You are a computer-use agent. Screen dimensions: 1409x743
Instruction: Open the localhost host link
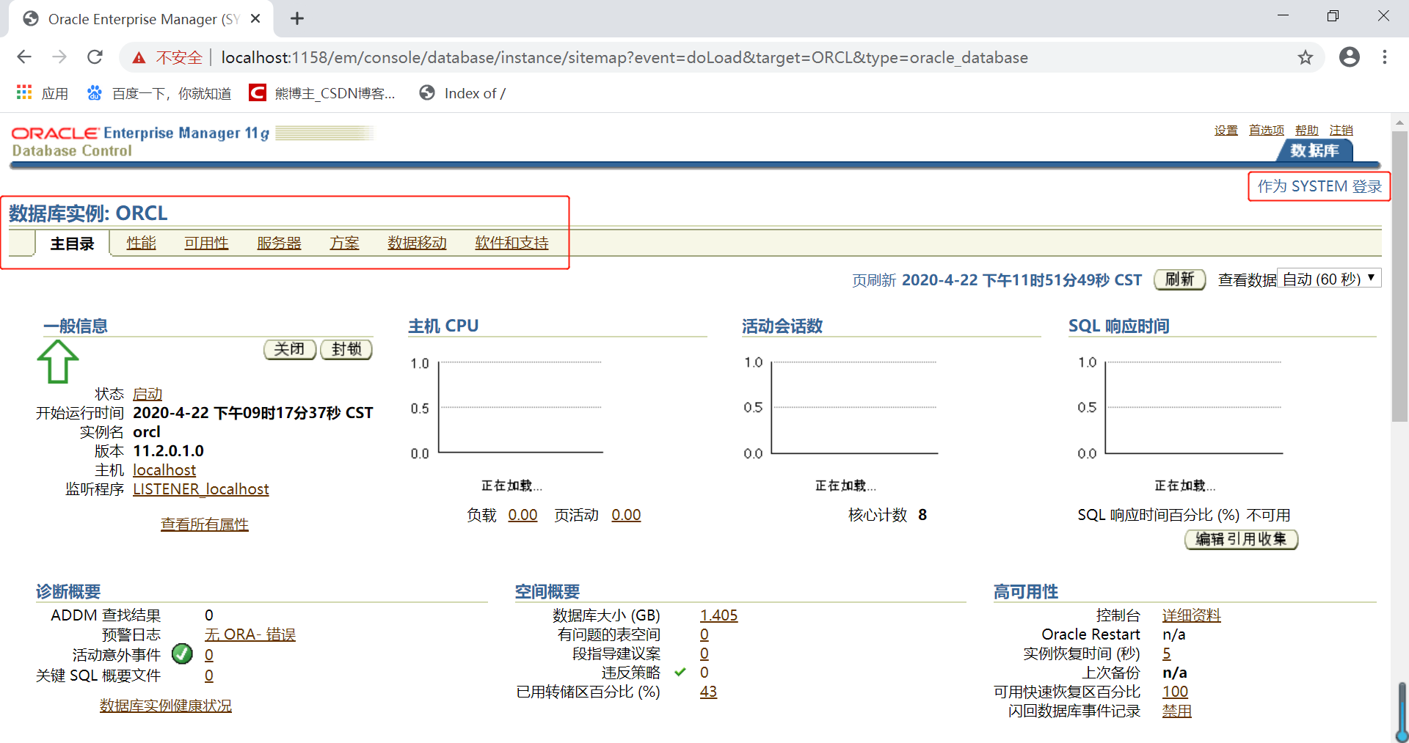pos(164,470)
